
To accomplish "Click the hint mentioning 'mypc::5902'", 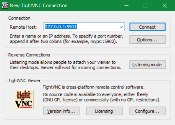I will coord(67,39).
